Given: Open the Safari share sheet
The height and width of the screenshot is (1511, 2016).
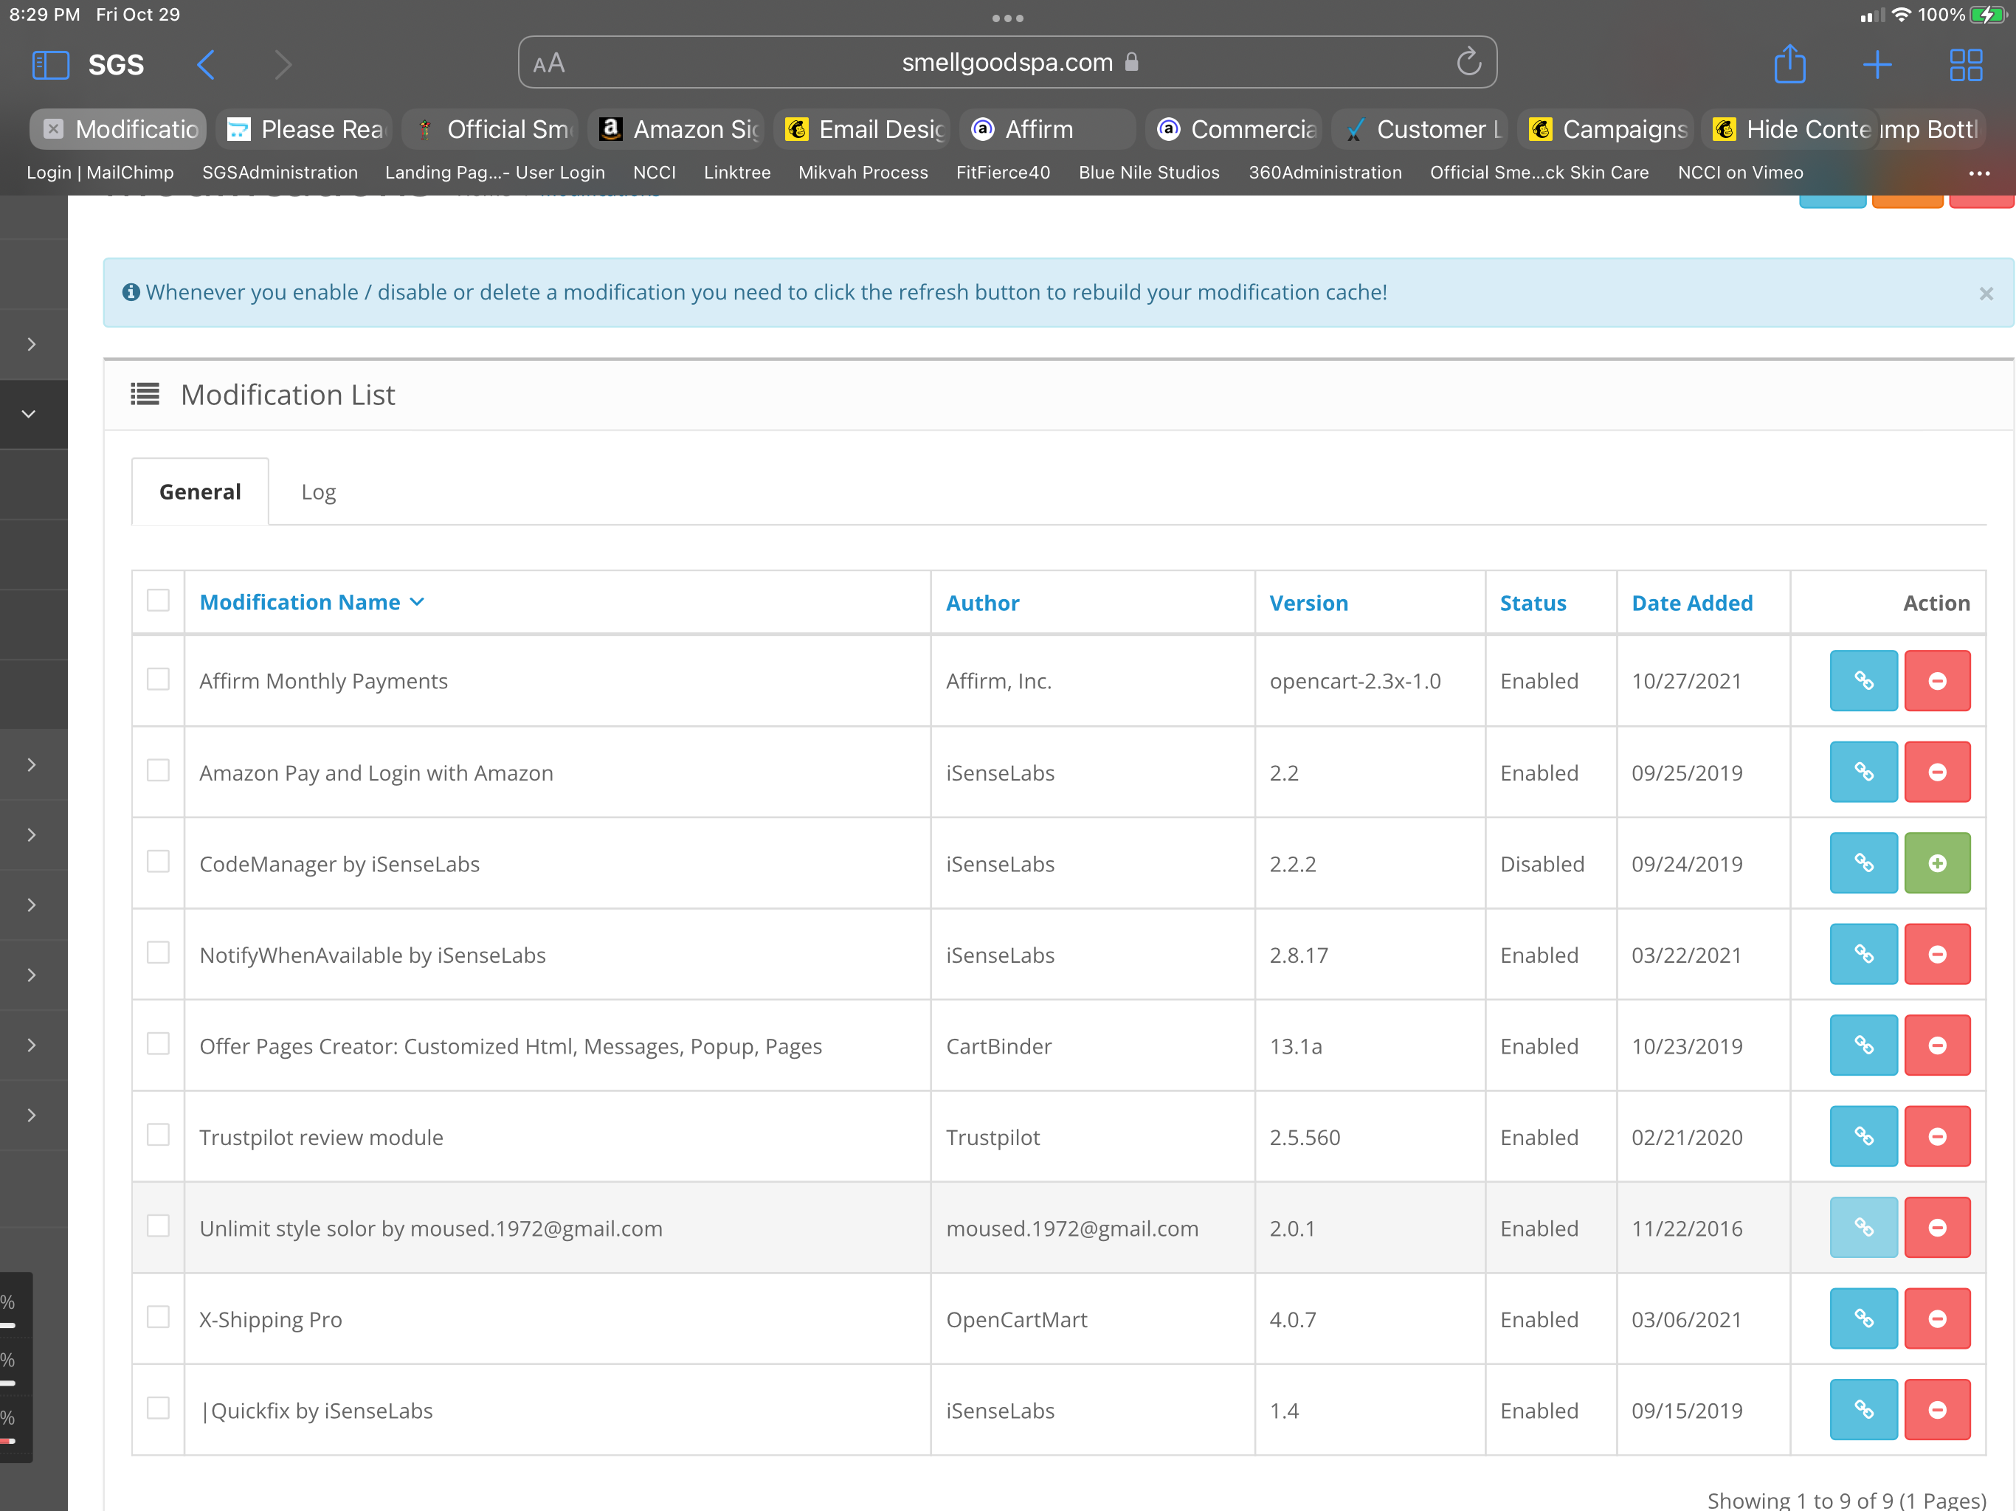Looking at the screenshot, I should [x=1789, y=63].
